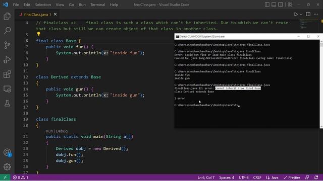Click Ln 6, Col 7 cursor position
323x181 pixels.
tap(206, 177)
